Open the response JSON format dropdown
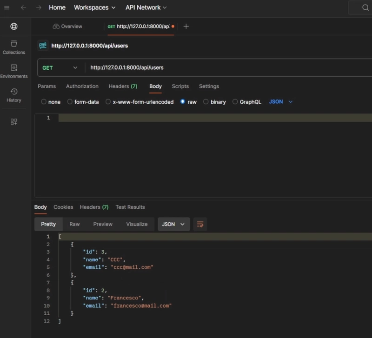The width and height of the screenshot is (372, 338). click(173, 224)
